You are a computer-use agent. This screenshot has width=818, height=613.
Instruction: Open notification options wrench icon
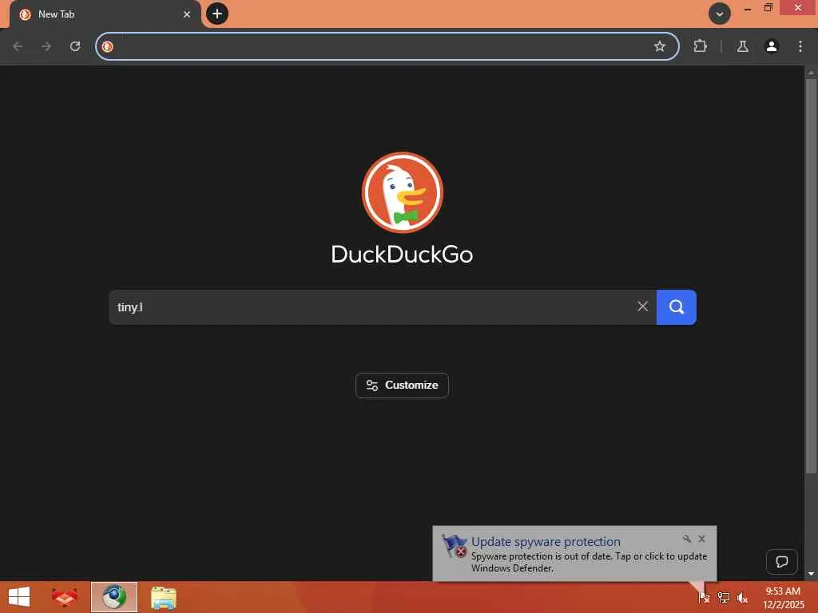[686, 539]
